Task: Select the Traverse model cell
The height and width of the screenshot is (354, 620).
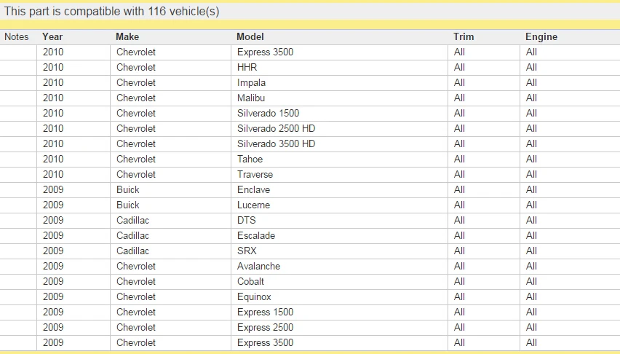Action: [339, 175]
